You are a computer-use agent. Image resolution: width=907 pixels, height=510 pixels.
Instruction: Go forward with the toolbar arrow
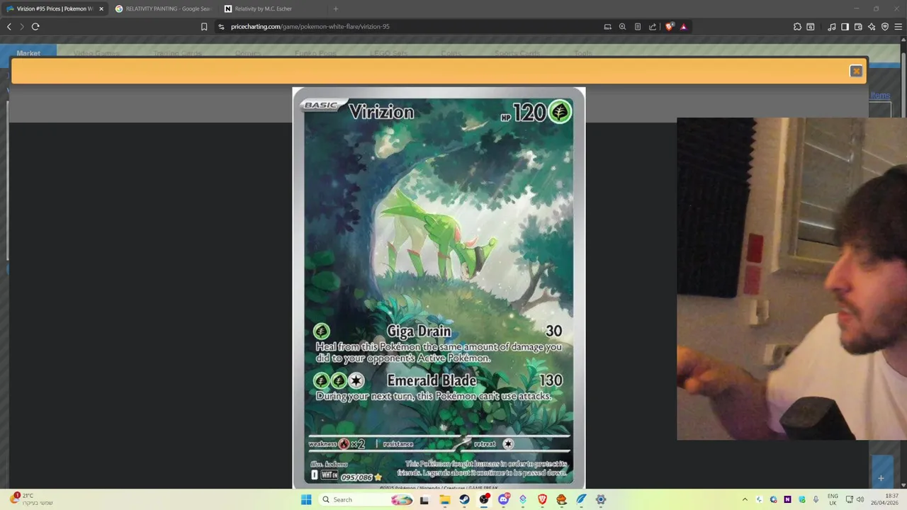pyautogui.click(x=22, y=26)
